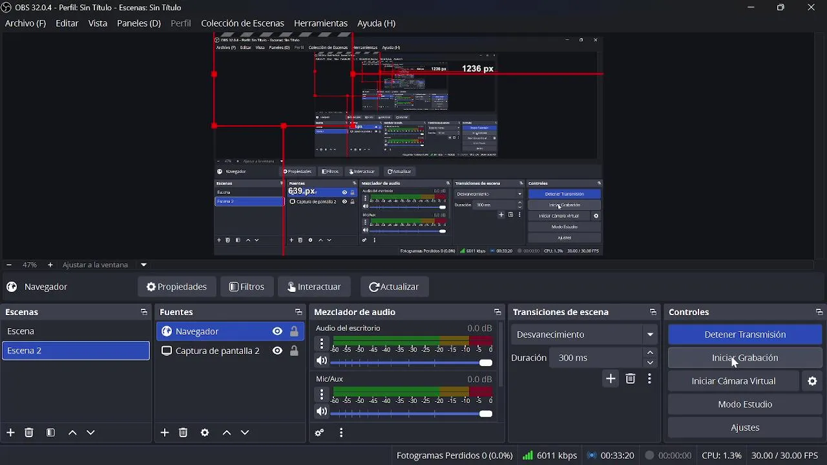Toggle visibility of Navegador source
Viewport: 827px width, 465px height.
click(277, 331)
